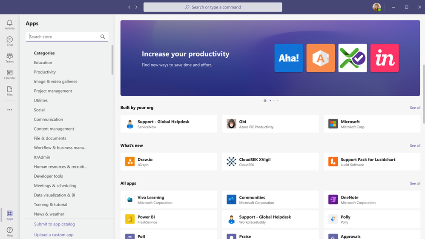Screen dimensions: 425x239
Task: Open Communities app card
Action: pos(270,199)
